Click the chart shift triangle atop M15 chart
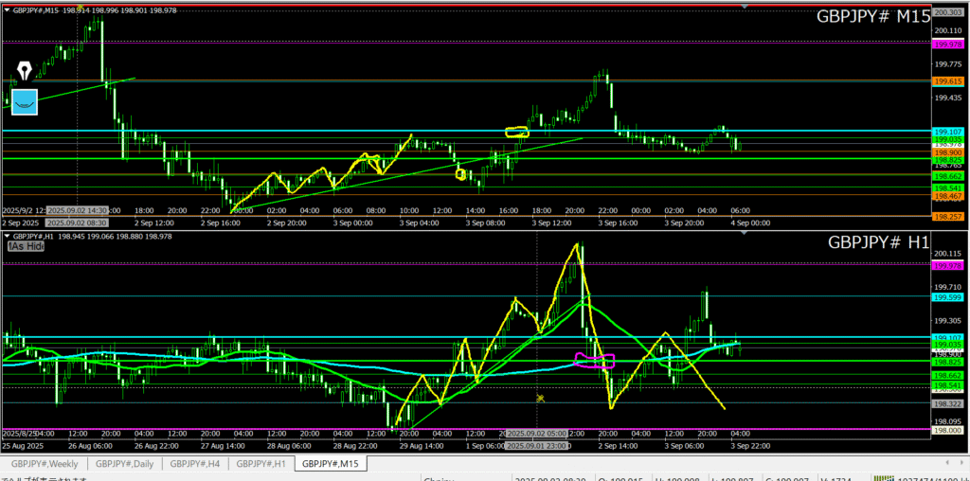 (x=745, y=7)
